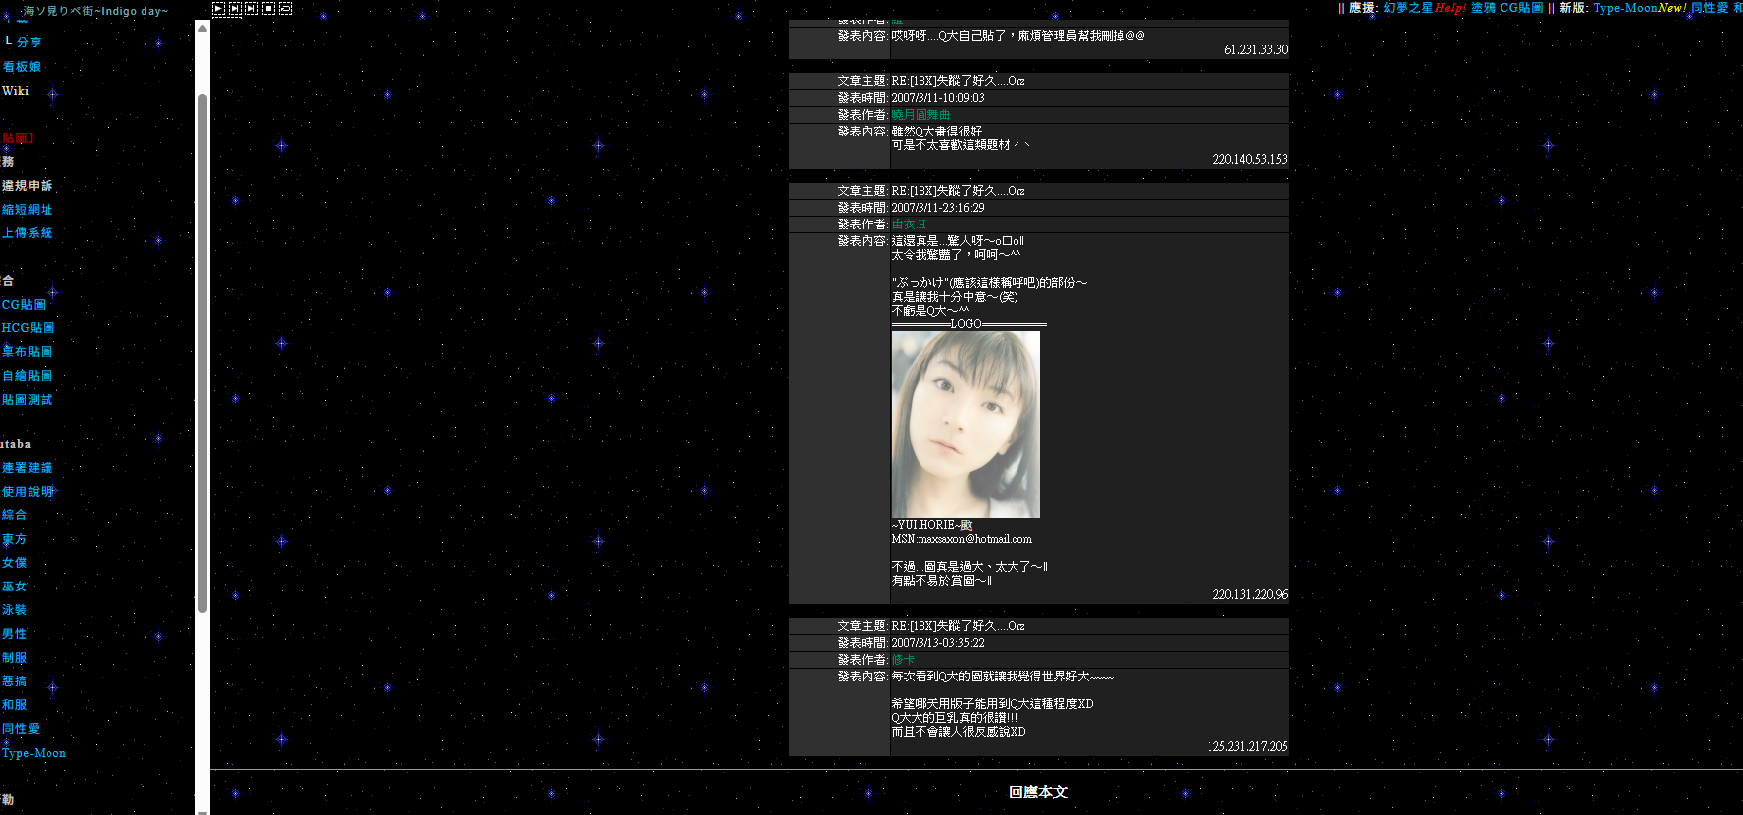The image size is (1743, 815).
Task: Click IP address 220.140.53.153
Action: pos(1250,160)
